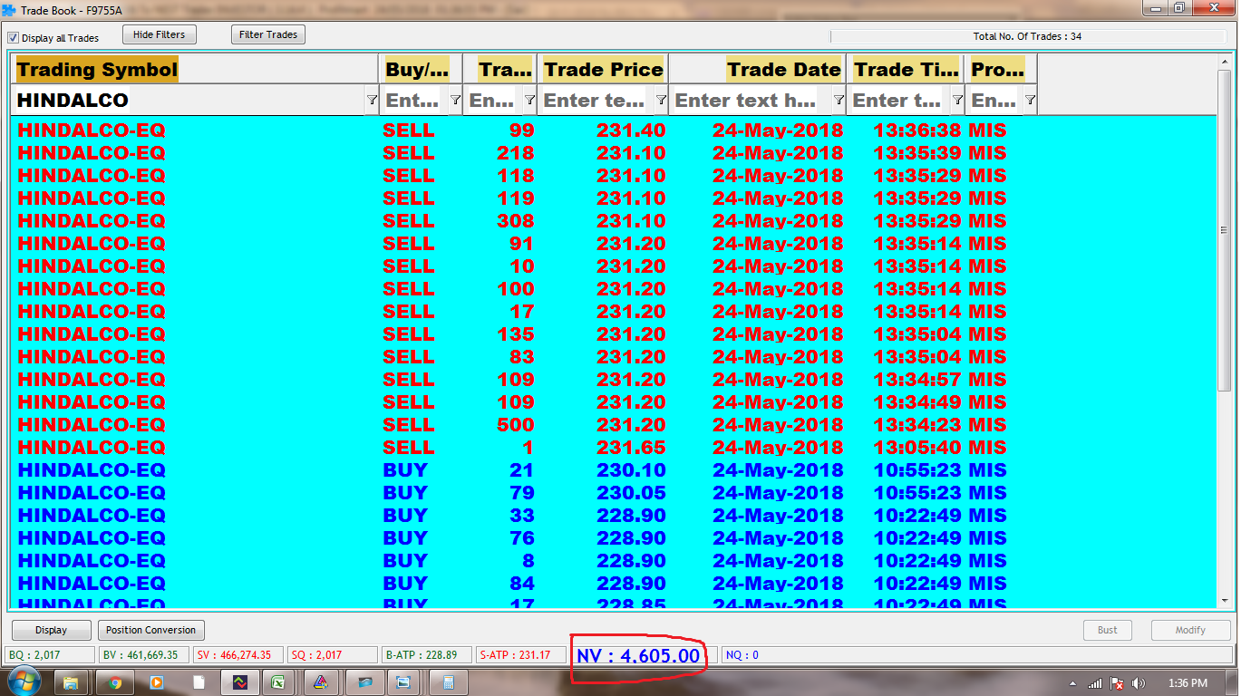Click the BQ : 2,017 status entry
Screen dimensions: 1251x696
pyautogui.click(x=49, y=654)
